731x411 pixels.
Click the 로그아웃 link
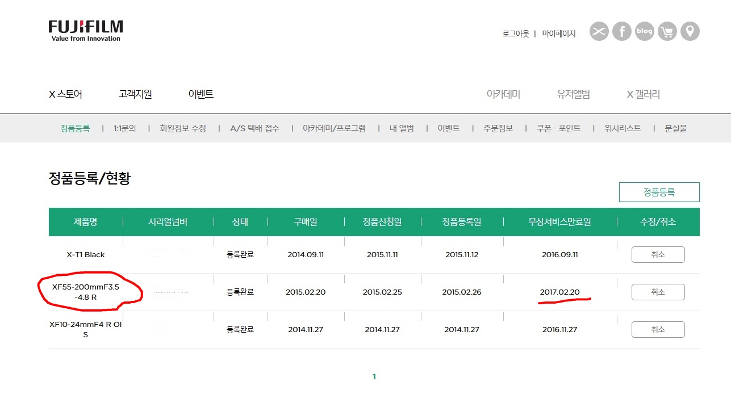[x=515, y=33]
